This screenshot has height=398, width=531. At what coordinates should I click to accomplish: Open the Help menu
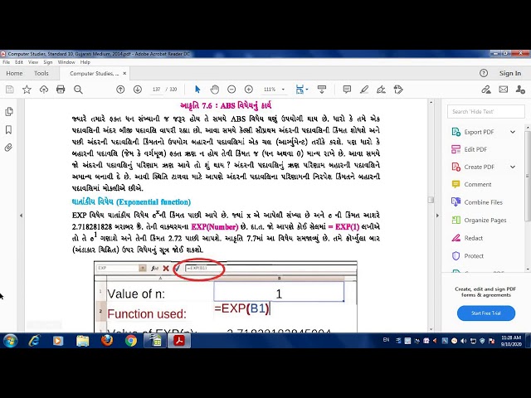pos(85,62)
